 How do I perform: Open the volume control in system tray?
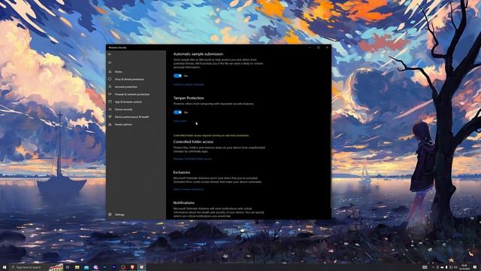point(455,267)
